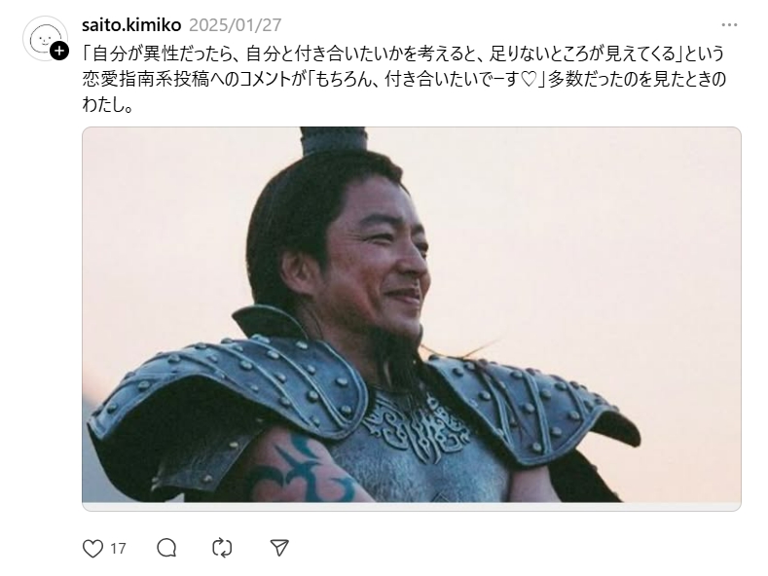Open the armored warrior photo
The width and height of the screenshot is (768, 576).
[x=412, y=314]
